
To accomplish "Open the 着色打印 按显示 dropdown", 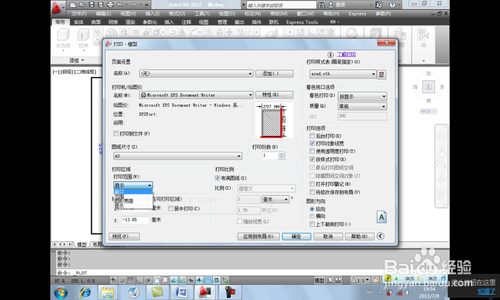I will (x=362, y=96).
